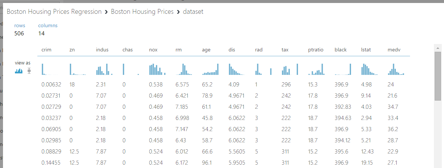Click crim value 0.00632

(51, 85)
